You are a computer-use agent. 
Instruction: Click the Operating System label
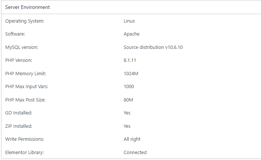point(25,21)
